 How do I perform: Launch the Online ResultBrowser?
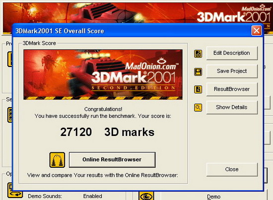tap(112, 160)
